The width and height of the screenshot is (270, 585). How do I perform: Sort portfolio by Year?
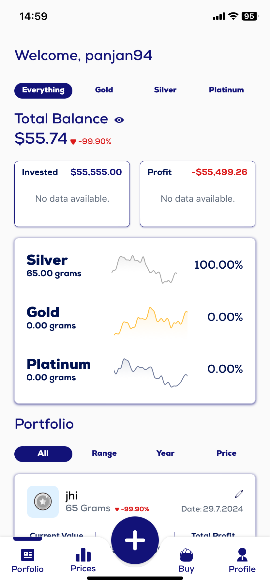point(165,453)
